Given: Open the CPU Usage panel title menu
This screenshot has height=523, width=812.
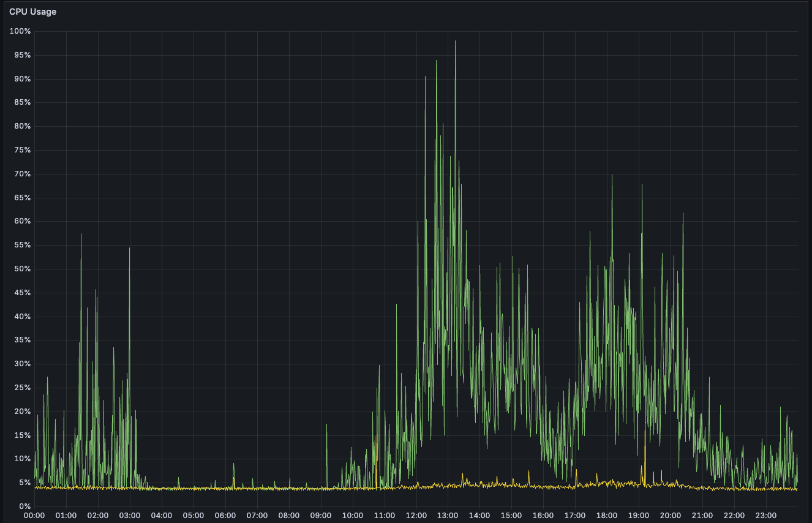Looking at the screenshot, I should [32, 12].
